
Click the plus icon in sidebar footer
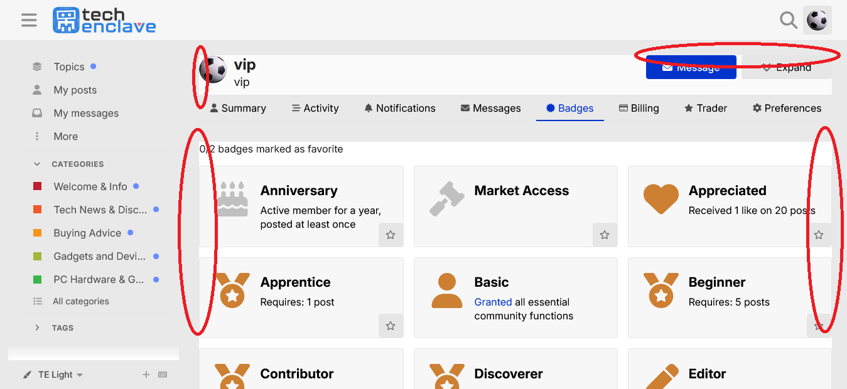pyautogui.click(x=146, y=375)
